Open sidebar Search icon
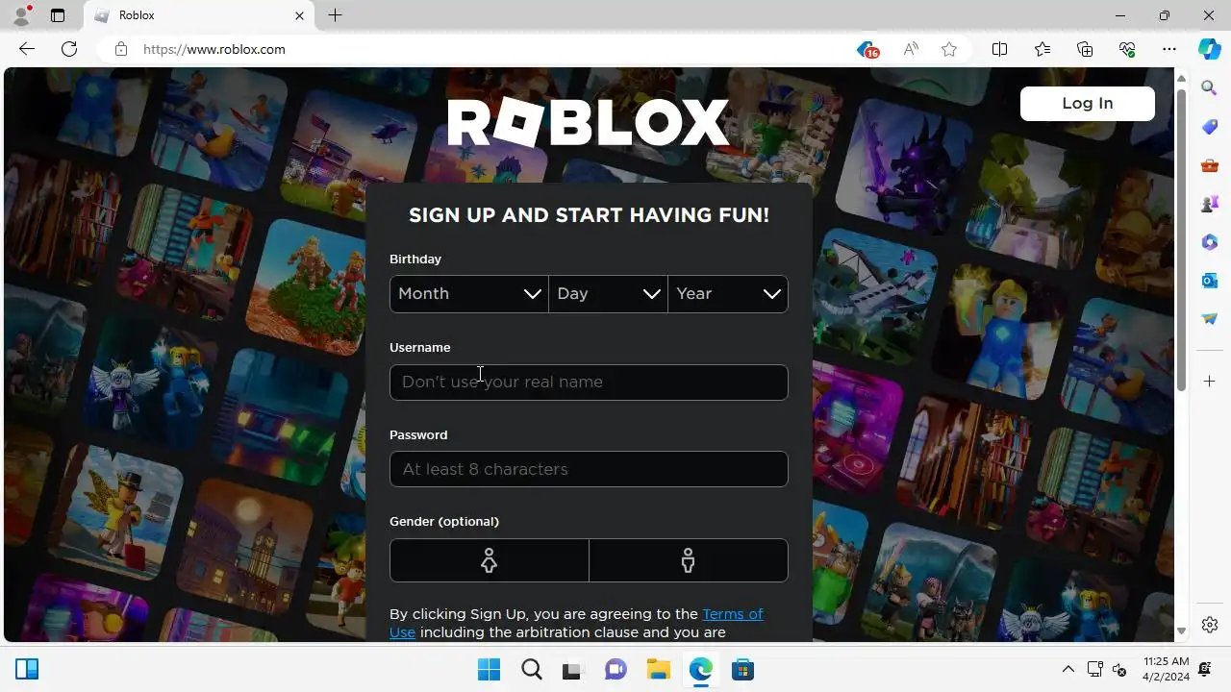 [1210, 87]
